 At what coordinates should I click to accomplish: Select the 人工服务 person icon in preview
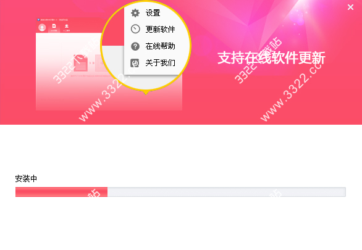click(67, 26)
